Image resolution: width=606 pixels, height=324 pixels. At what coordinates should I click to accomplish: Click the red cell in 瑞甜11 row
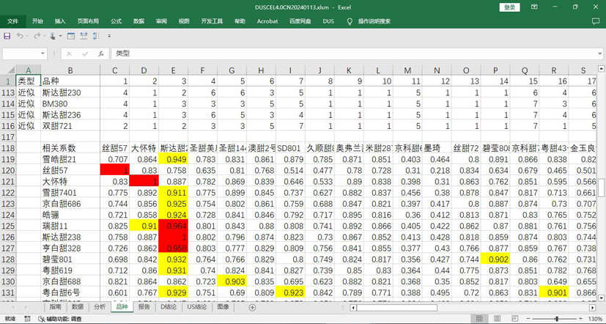(x=173, y=227)
